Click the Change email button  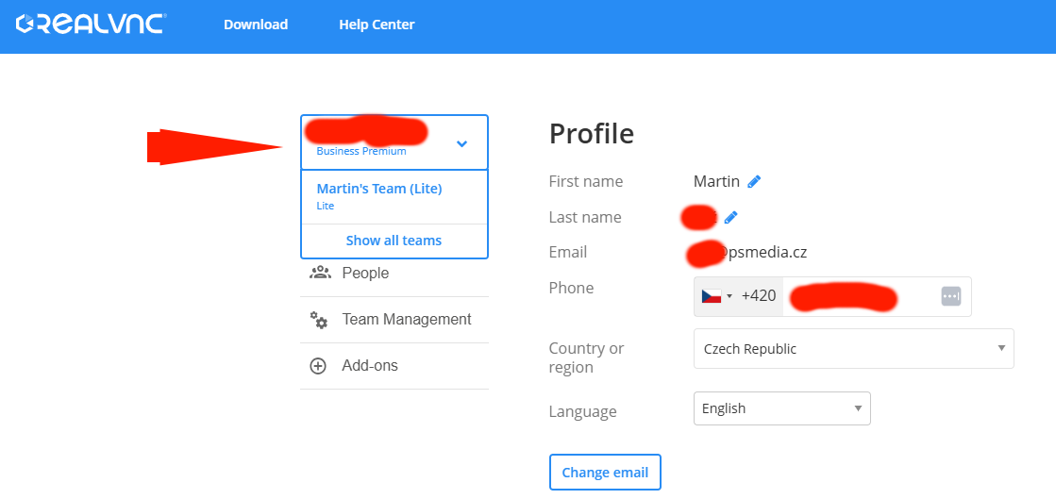coord(605,472)
